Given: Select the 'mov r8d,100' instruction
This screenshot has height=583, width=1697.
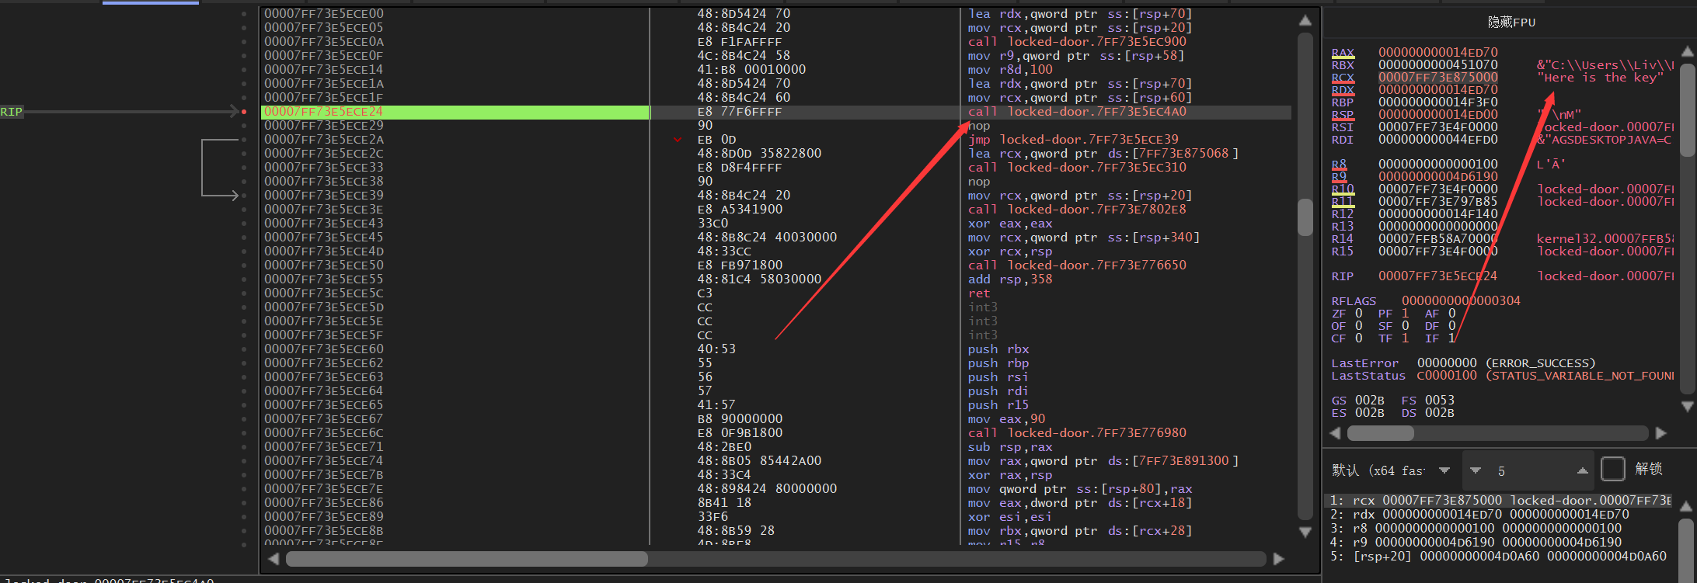Looking at the screenshot, I should click(1010, 70).
